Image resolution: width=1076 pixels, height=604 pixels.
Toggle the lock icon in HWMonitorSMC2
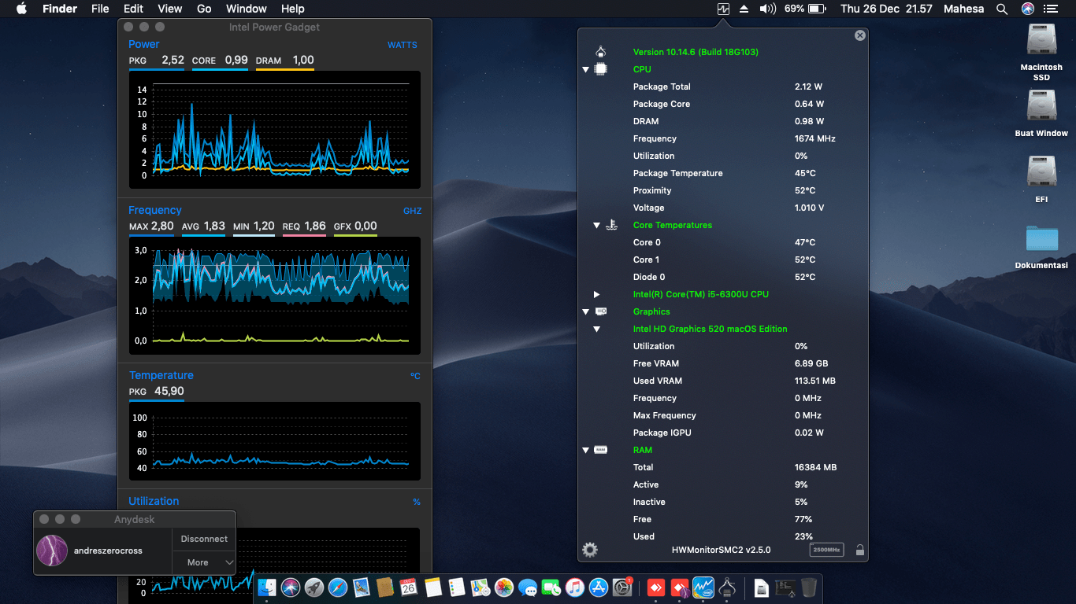click(x=859, y=550)
